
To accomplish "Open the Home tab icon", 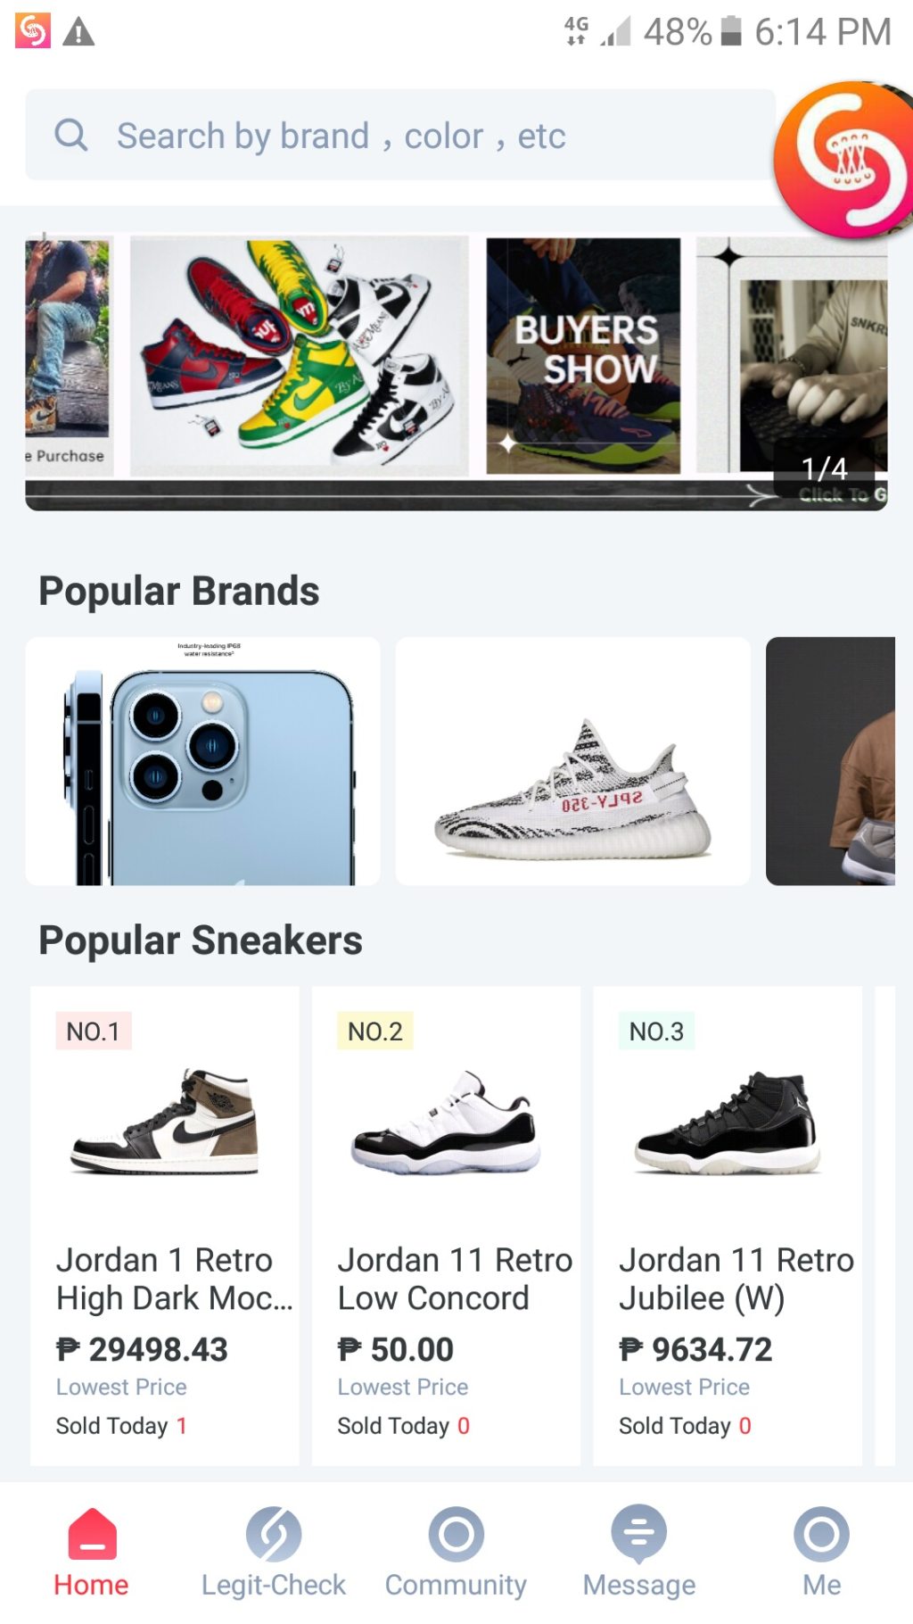I will pos(92,1535).
